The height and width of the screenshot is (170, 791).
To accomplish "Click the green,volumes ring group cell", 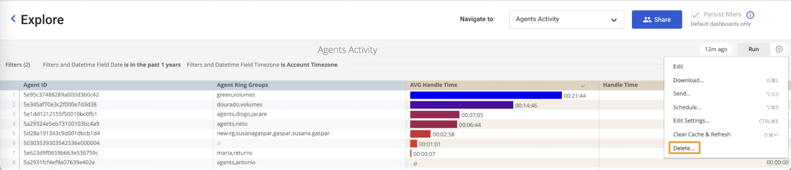I will 236,95.
